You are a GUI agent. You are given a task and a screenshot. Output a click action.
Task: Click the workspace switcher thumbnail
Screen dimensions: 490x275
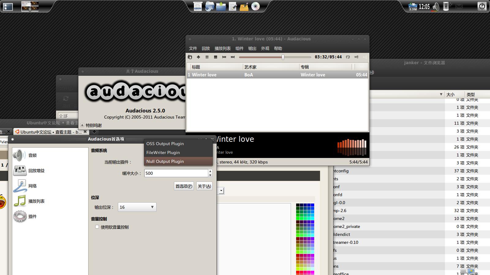coord(30,6)
